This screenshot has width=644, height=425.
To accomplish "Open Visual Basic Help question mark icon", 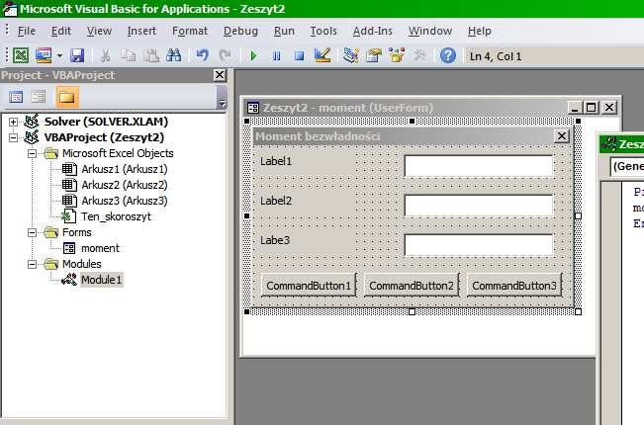I will (448, 55).
